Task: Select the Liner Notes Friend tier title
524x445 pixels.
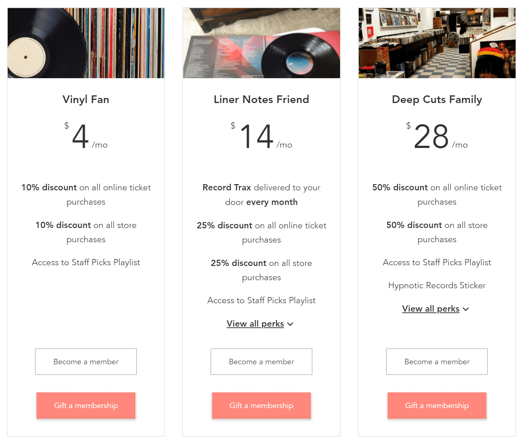Action: (x=261, y=99)
